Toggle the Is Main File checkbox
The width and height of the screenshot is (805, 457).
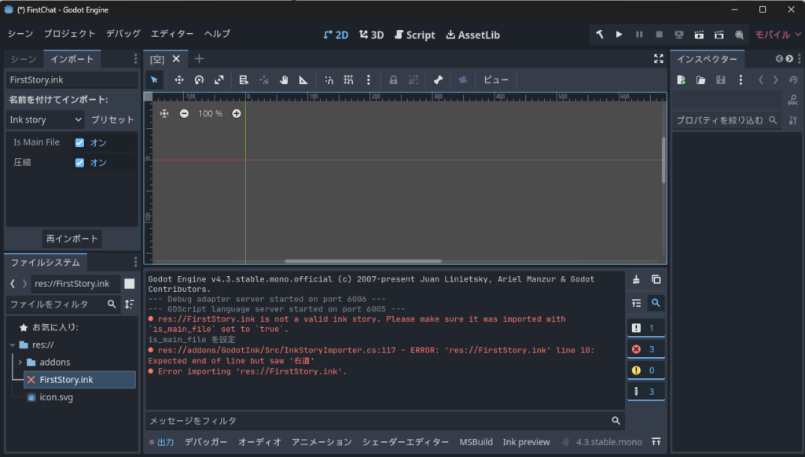click(x=79, y=142)
